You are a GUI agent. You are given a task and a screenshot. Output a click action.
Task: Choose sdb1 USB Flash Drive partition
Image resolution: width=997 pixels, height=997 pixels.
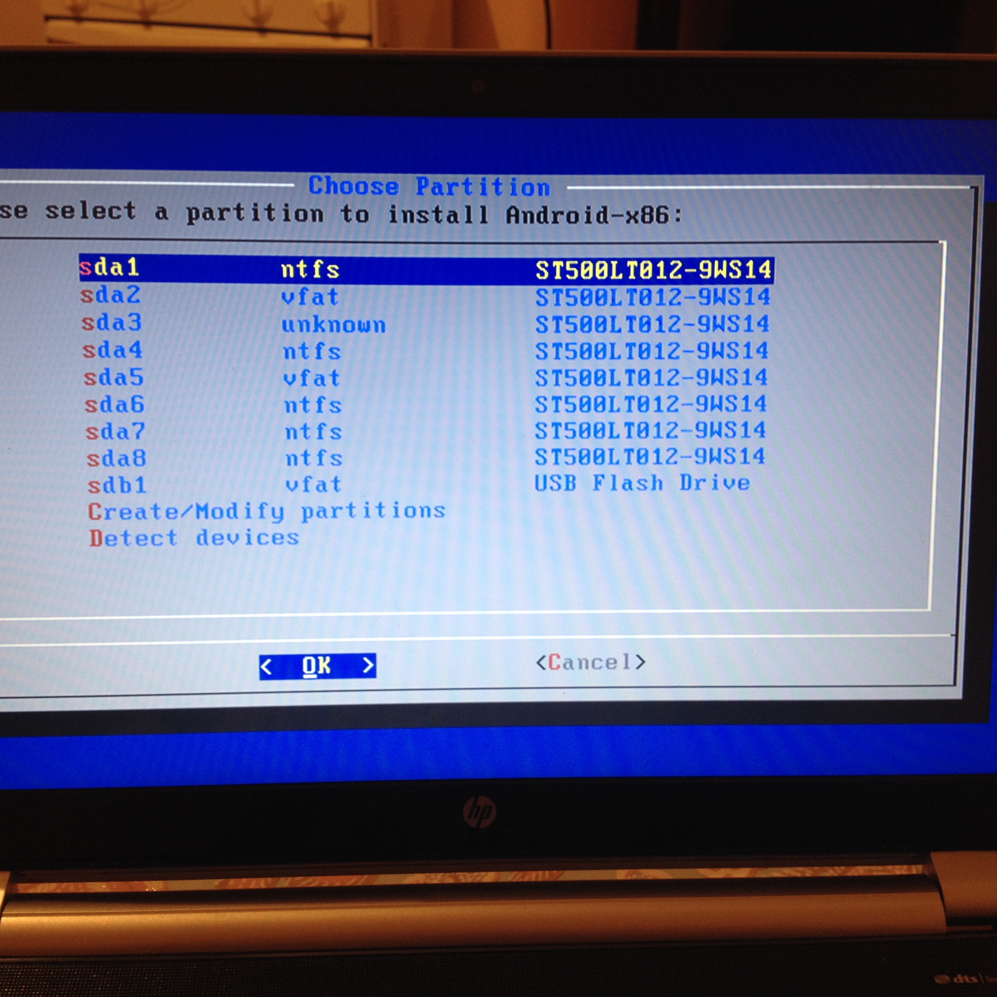point(419,485)
